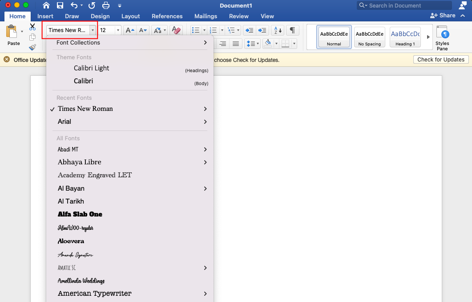Viewport: 472px width, 302px height.
Task: Open font size dropdown arrow
Action: tap(118, 30)
